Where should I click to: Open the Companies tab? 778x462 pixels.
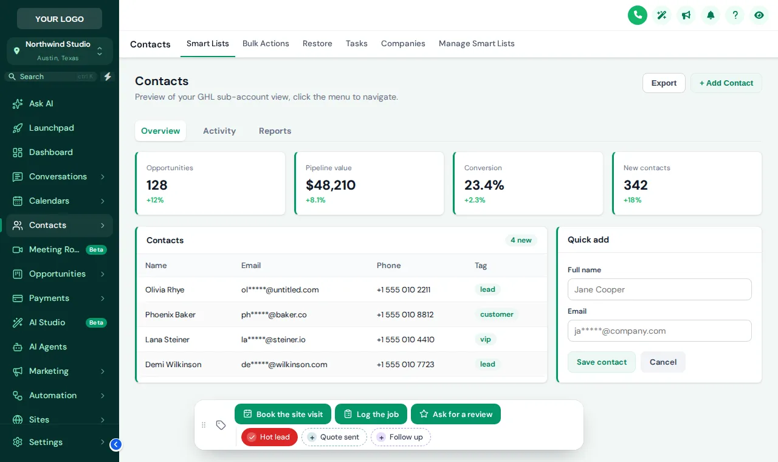coord(403,44)
